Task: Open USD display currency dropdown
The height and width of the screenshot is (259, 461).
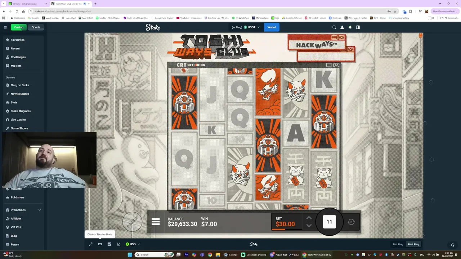Action: (x=133, y=244)
